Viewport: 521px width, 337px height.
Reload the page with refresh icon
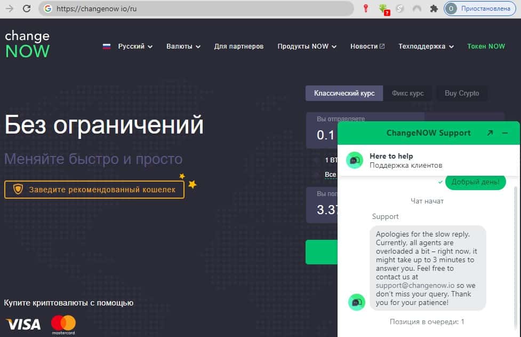tap(27, 9)
